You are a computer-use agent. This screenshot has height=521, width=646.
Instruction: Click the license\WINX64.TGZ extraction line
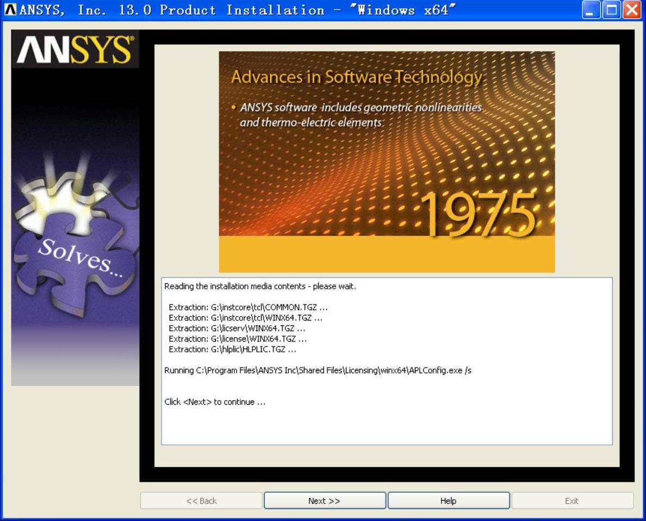coord(238,339)
